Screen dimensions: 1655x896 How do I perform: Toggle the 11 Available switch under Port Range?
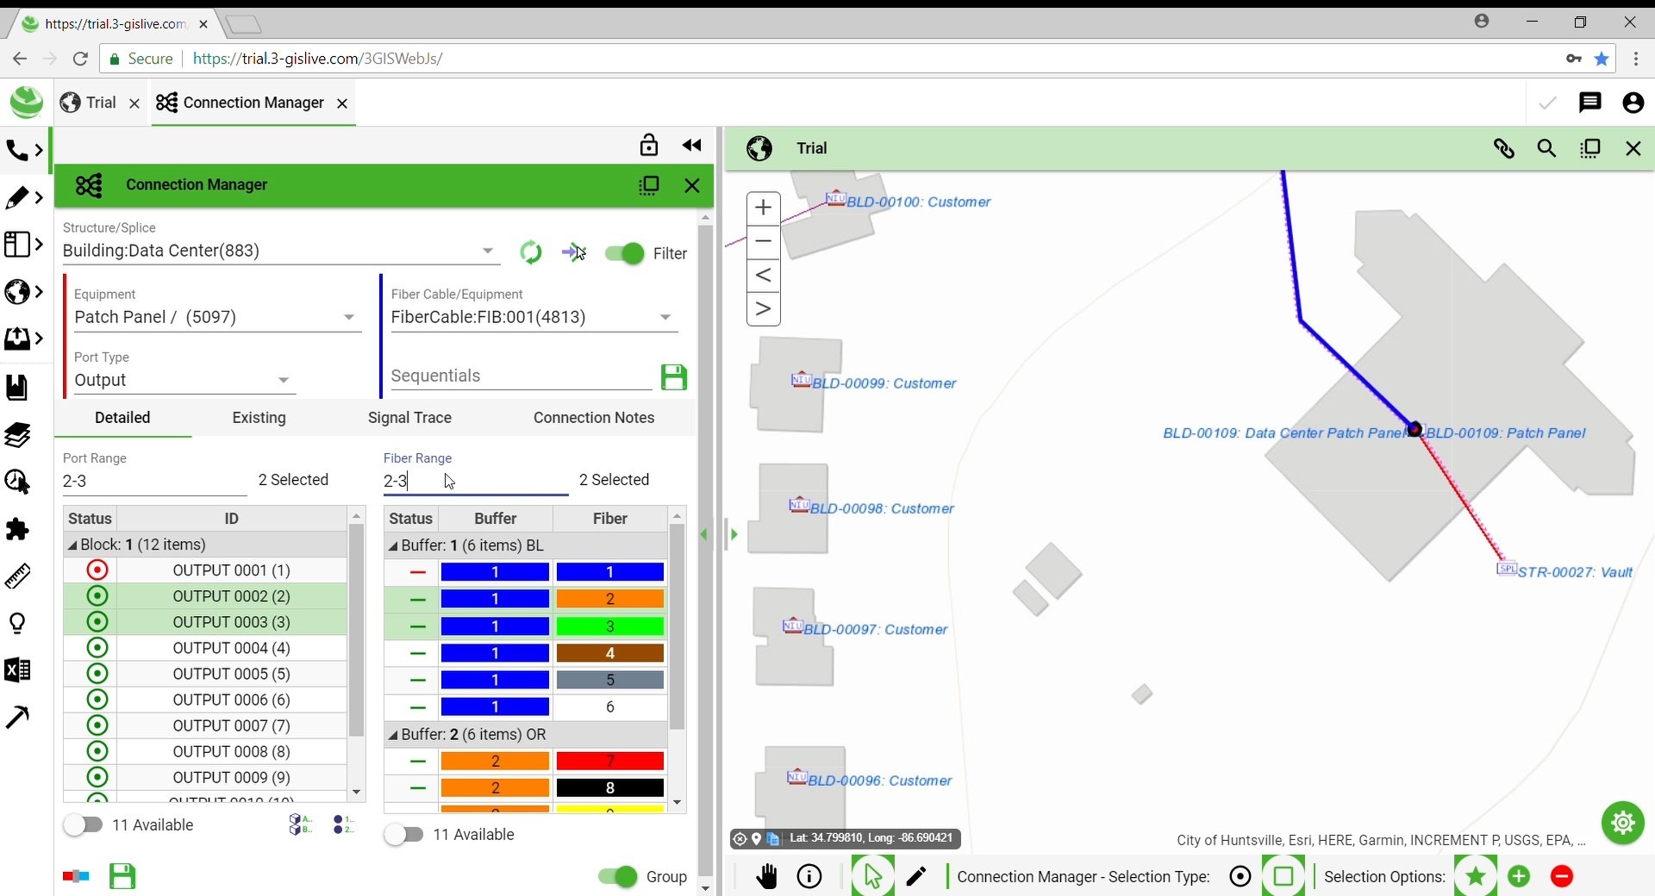click(x=84, y=824)
